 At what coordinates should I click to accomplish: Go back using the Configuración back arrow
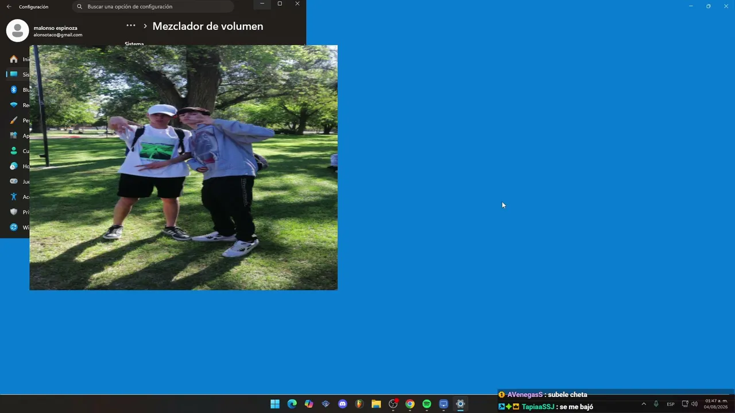(9, 7)
